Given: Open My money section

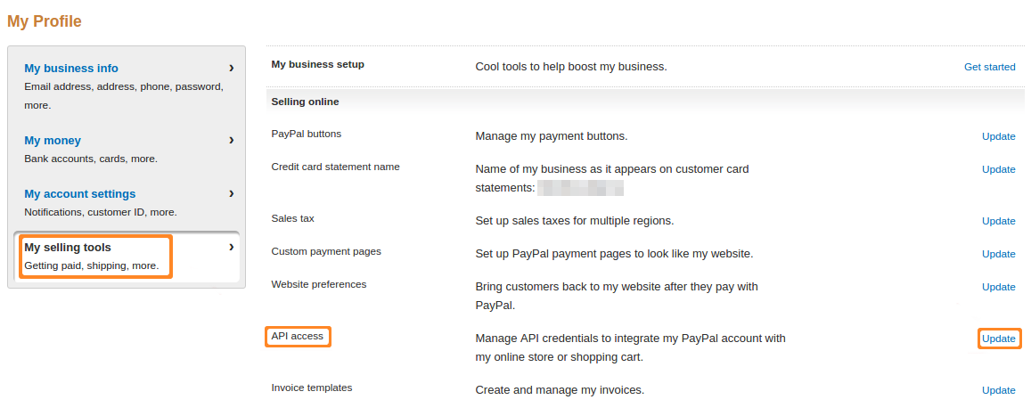Looking at the screenshot, I should click(x=53, y=141).
